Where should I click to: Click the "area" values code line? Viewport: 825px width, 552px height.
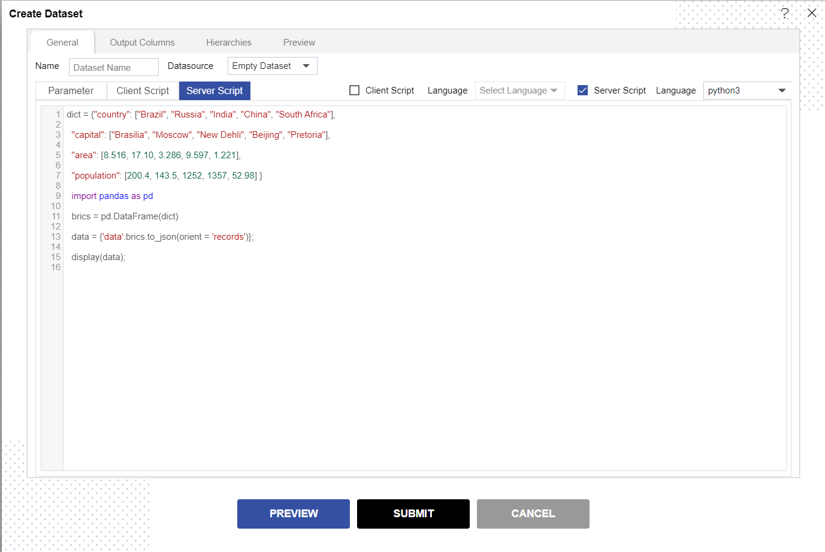tap(156, 155)
